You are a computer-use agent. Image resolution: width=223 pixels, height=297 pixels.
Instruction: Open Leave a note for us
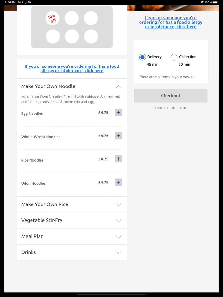tap(171, 108)
